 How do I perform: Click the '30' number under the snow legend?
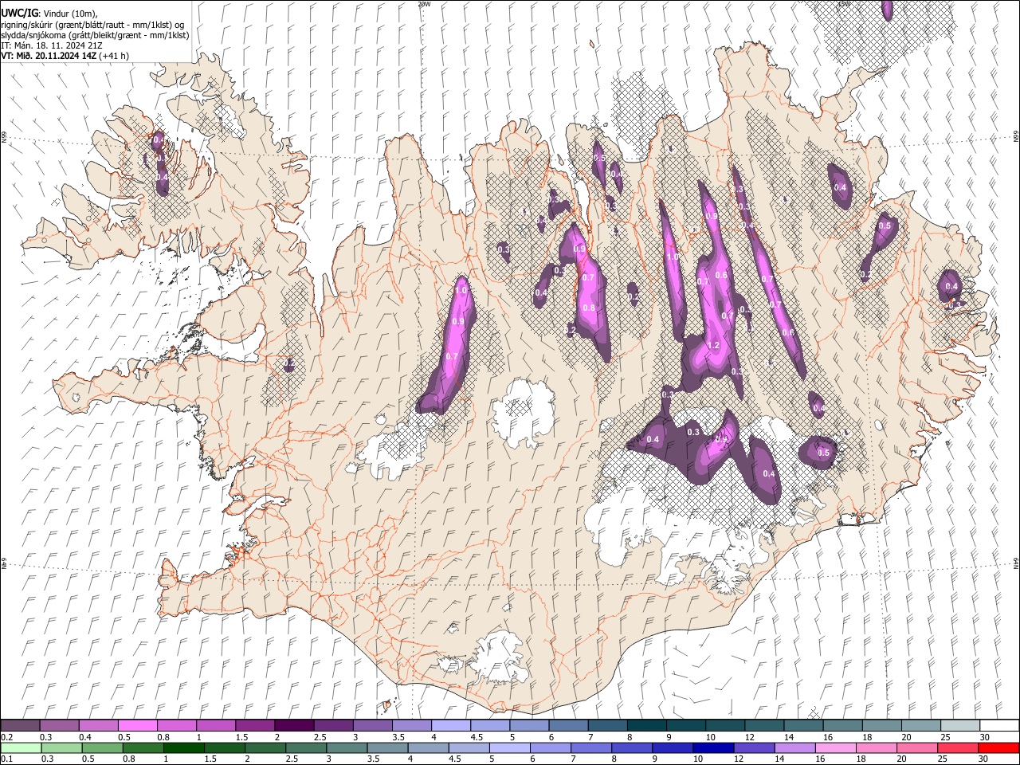[x=985, y=737]
